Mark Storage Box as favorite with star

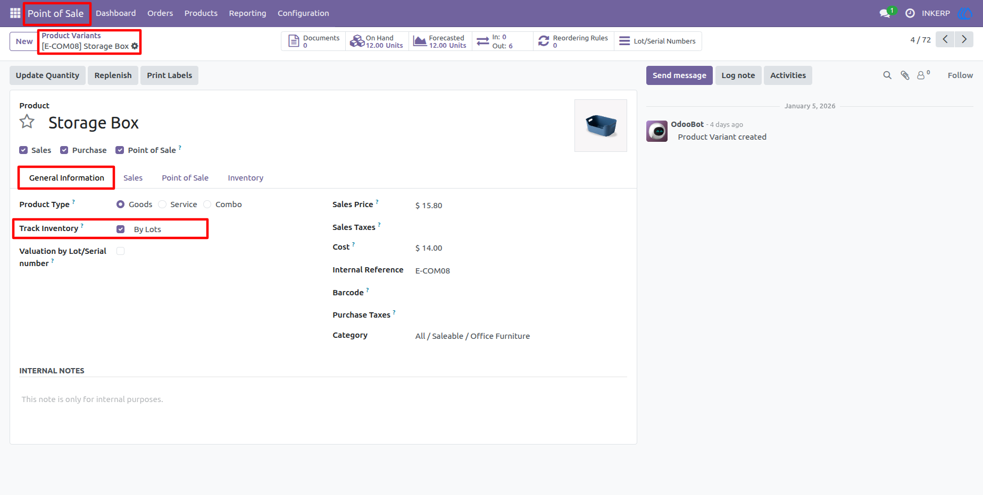[x=27, y=122]
